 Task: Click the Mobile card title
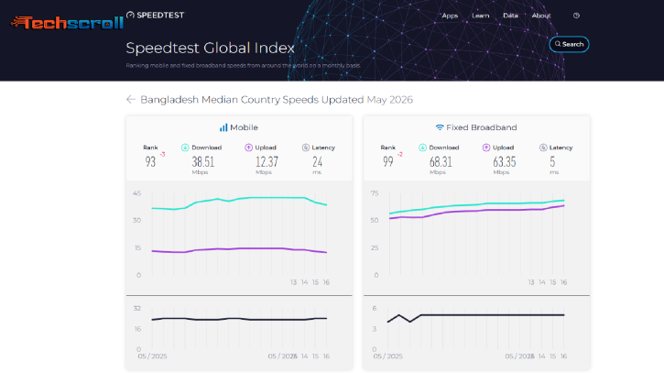[244, 127]
